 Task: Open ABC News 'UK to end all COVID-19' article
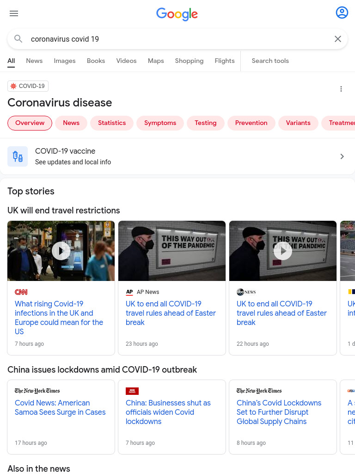282,313
